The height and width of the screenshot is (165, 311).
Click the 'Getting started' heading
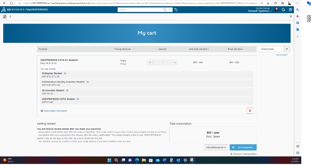(46, 124)
